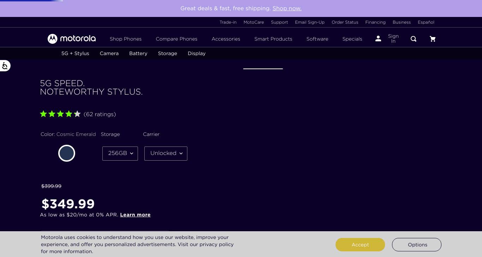
Task: Switch site language to Español
Action: tap(426, 22)
